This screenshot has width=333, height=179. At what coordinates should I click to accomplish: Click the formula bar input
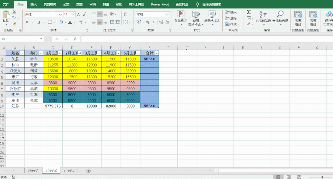[207, 39]
